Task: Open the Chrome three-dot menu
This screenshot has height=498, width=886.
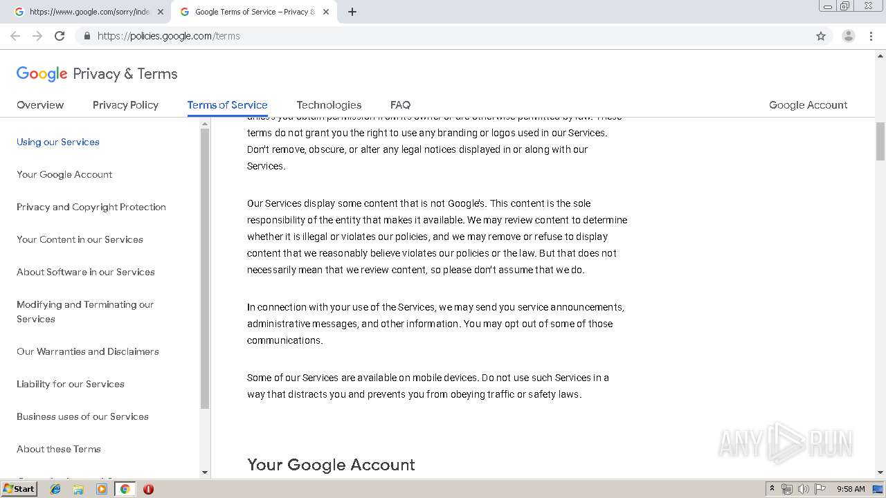Action: [871, 36]
